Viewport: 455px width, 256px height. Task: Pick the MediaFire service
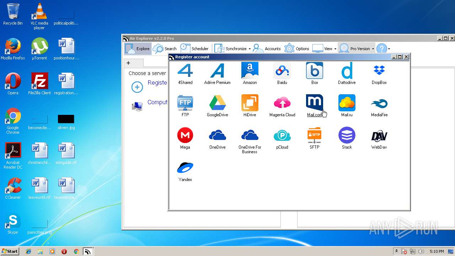[379, 106]
